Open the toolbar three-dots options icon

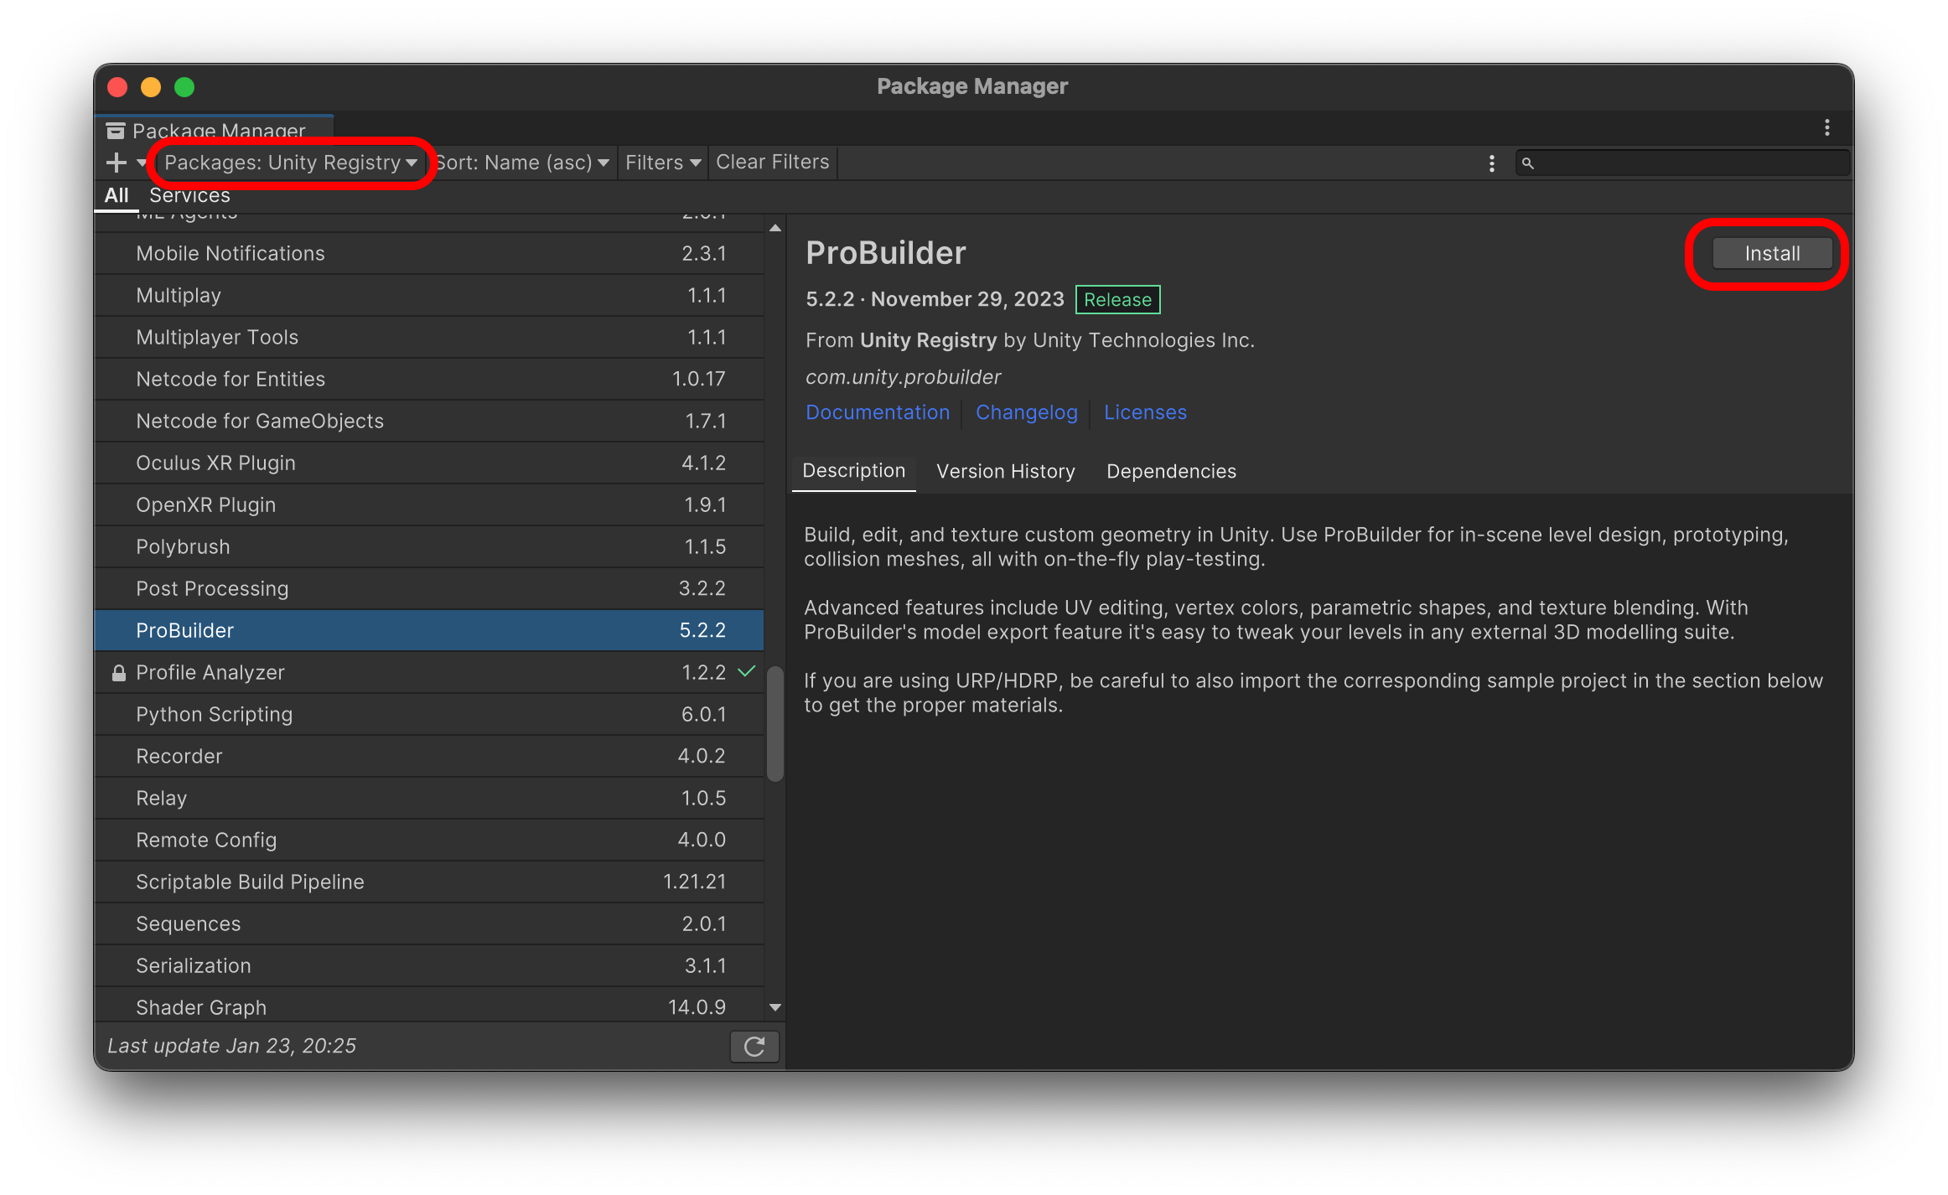[1491, 163]
